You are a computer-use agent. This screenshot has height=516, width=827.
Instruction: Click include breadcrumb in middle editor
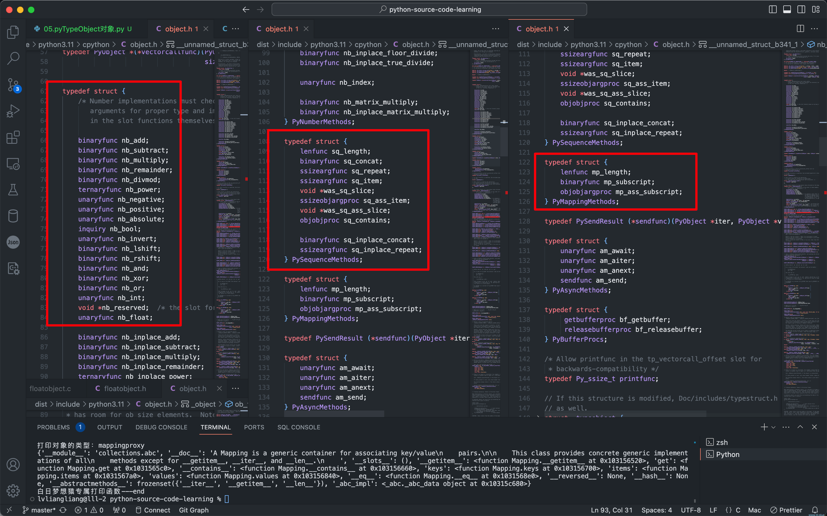pos(290,44)
